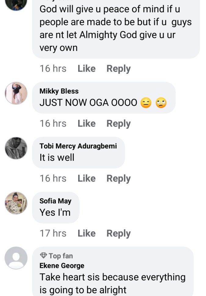Open Tobi Mercy Aduragbemi's profile picture

[x=16, y=148]
